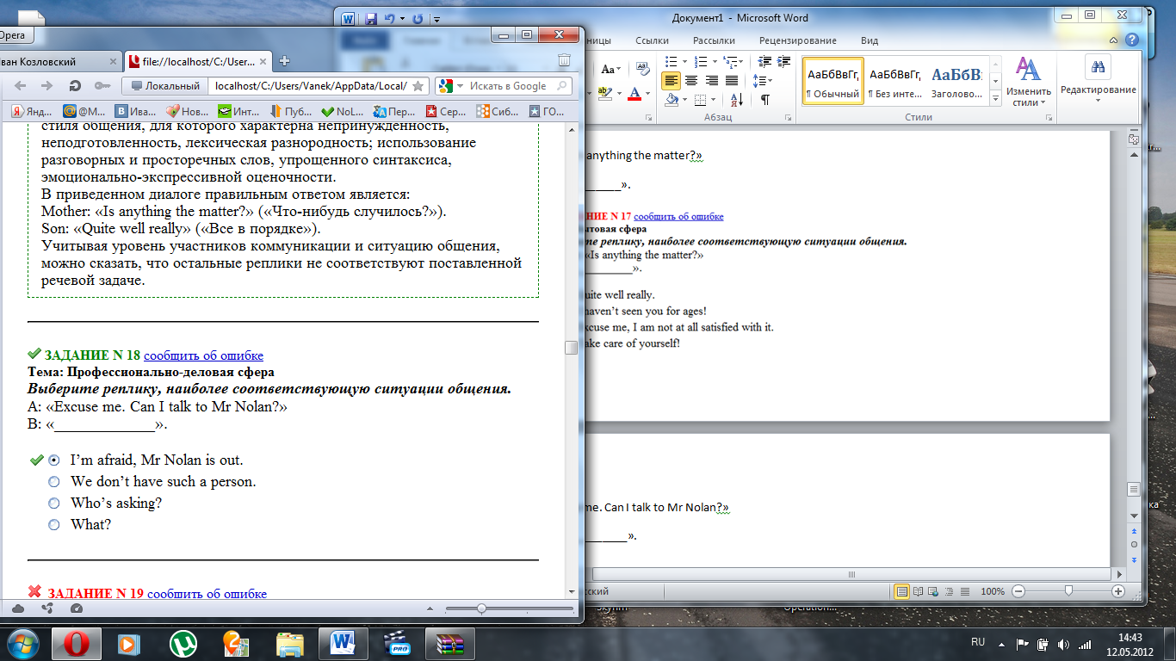Align text right in Word
Viewport: 1176px width, 661px height.
[x=711, y=80]
